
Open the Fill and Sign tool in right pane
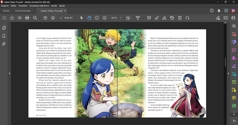234,66
